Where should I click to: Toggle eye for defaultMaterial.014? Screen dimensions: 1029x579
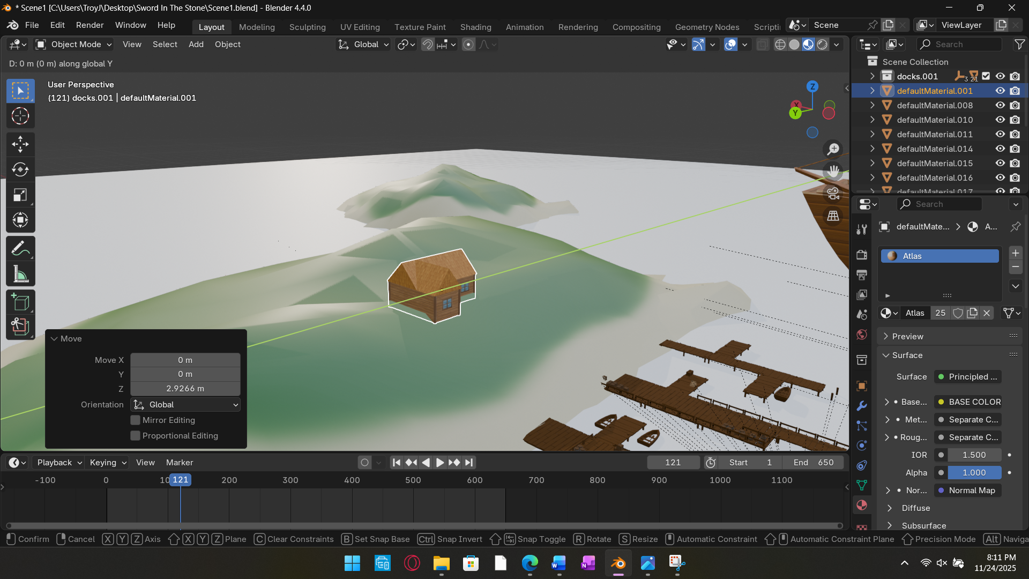coord(1000,149)
